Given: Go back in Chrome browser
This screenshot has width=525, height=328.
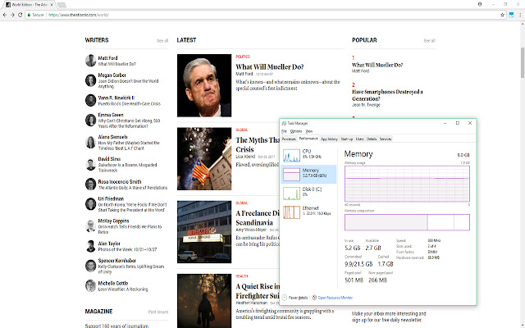Looking at the screenshot, I should pyautogui.click(x=5, y=15).
